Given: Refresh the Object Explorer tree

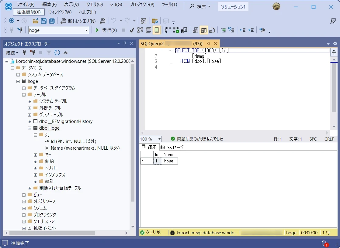Looking at the screenshot, I should point(57,53).
